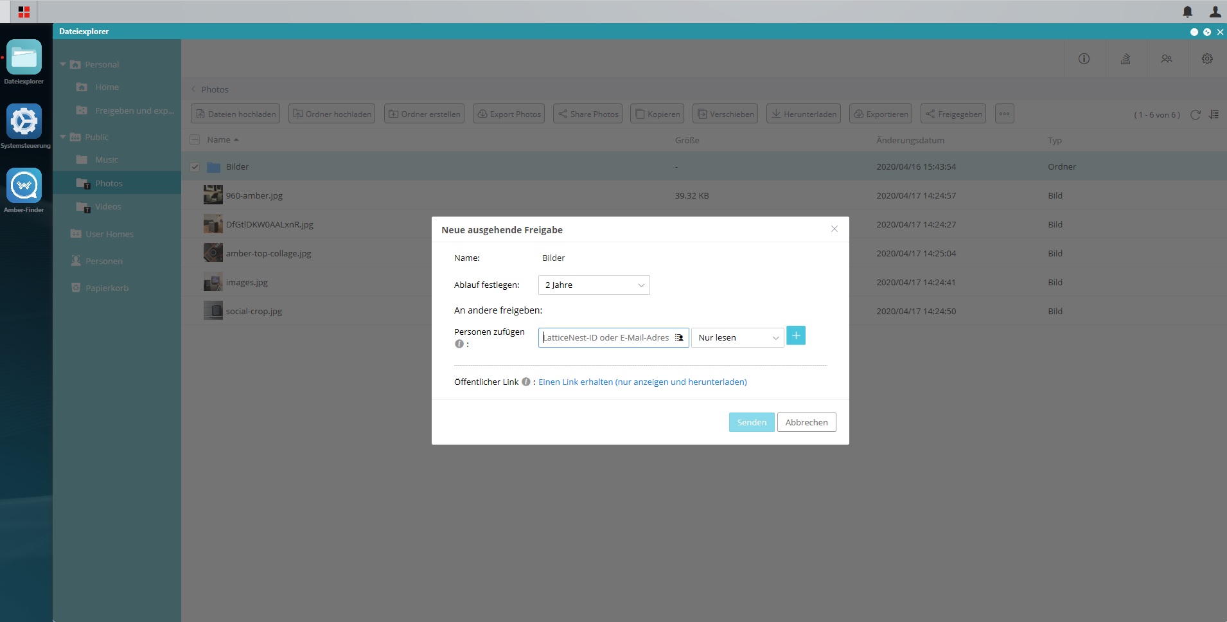Viewport: 1227px width, 622px height.
Task: Open the Nur lesen permission dropdown
Action: point(737,337)
